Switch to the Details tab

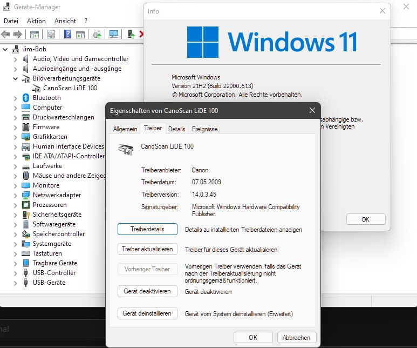(176, 129)
